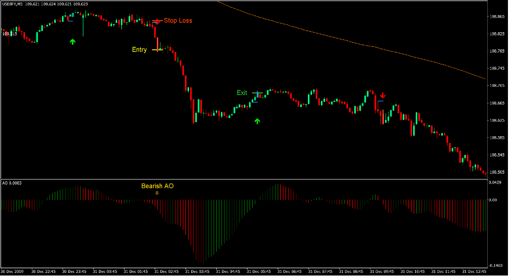Click the 31 Dec 09:45 time label
Viewport: 509px width, 276px height.
coord(382,272)
